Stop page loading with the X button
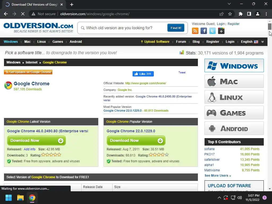The width and height of the screenshot is (272, 204). tap(23, 14)
